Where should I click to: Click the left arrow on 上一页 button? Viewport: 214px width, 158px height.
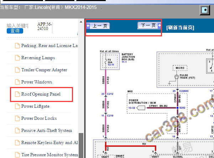88,26
